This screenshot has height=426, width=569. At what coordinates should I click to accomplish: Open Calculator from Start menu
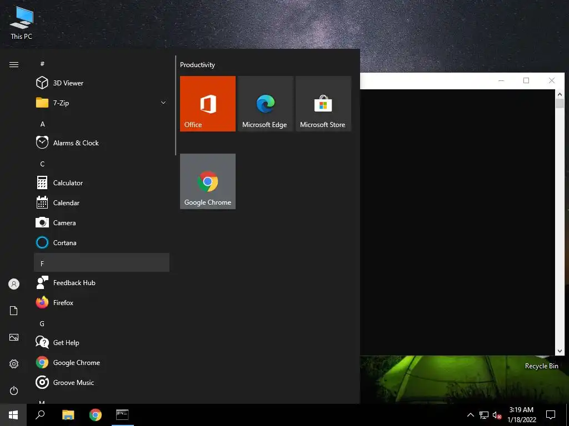[102, 183]
